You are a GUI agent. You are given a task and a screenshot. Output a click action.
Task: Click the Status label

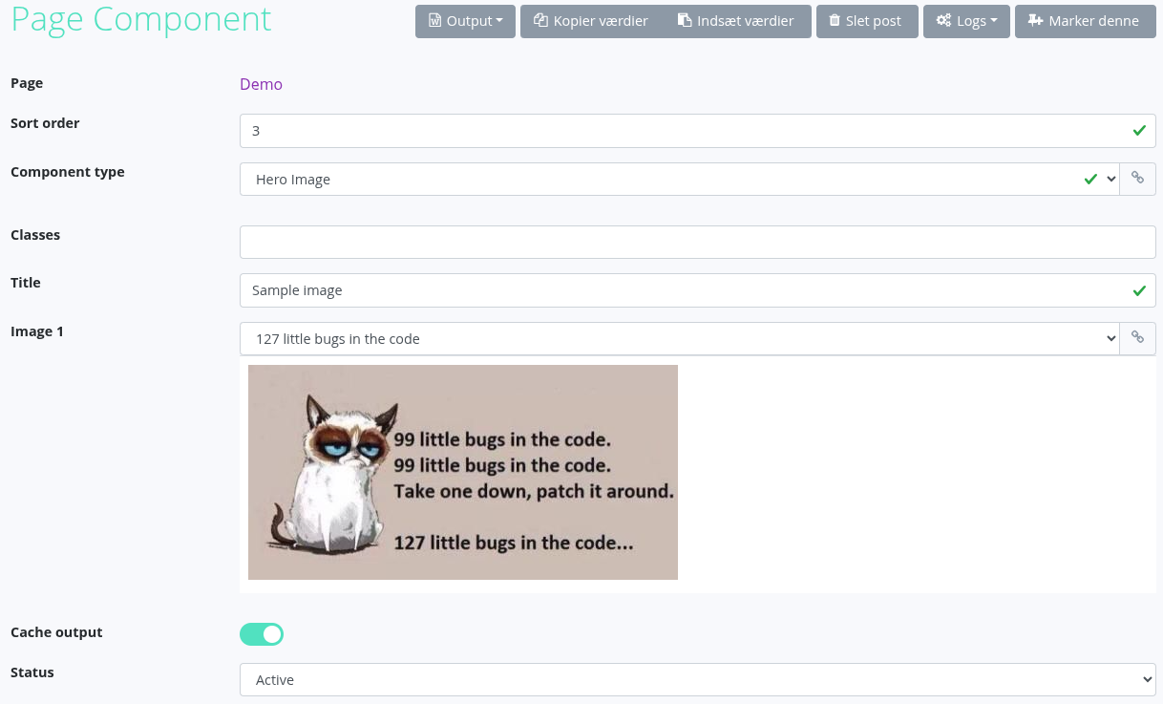click(x=32, y=672)
